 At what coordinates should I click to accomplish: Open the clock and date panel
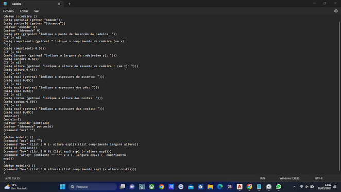click(324, 187)
